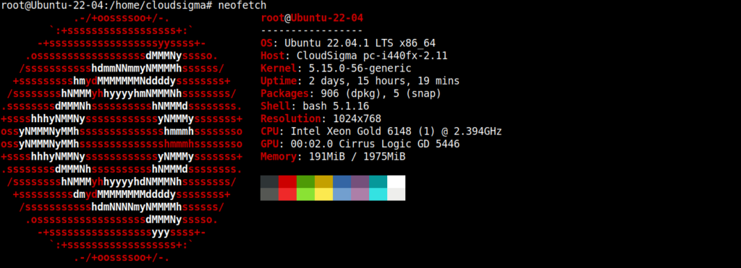Click the neofetch command text

point(242,6)
